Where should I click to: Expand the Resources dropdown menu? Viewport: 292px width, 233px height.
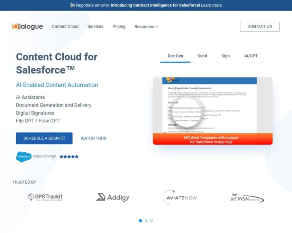tap(146, 27)
